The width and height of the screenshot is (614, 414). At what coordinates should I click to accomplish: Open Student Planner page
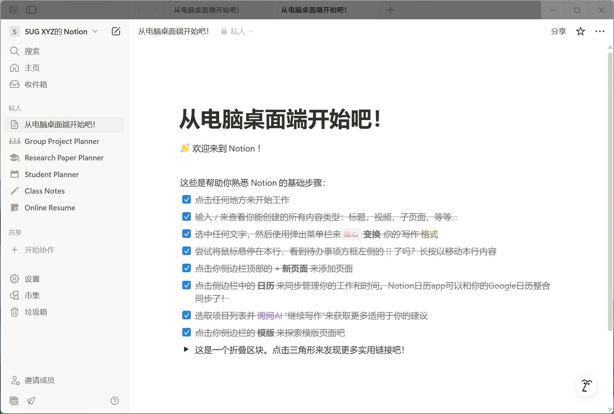pyautogui.click(x=51, y=175)
